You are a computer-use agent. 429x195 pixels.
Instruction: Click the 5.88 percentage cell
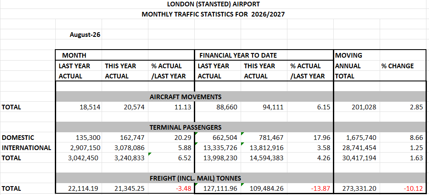coord(171,148)
